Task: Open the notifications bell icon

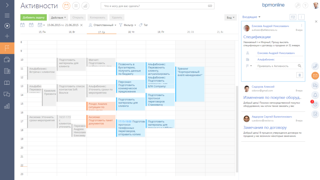Action: click(315, 95)
